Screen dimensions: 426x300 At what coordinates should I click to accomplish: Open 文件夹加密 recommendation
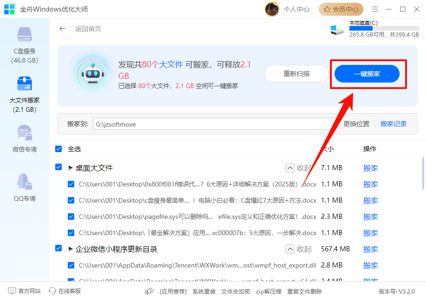(x=236, y=291)
